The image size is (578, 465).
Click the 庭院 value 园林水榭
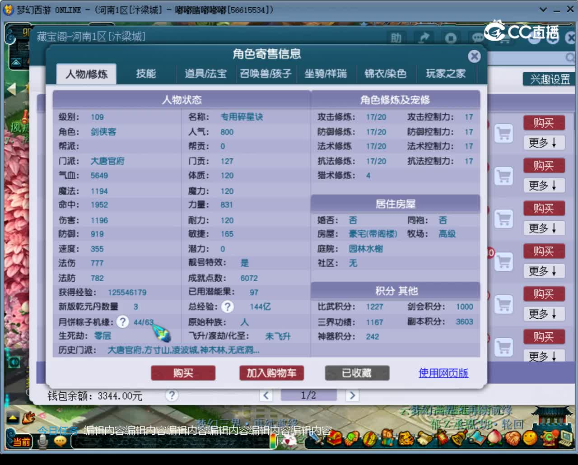click(366, 249)
